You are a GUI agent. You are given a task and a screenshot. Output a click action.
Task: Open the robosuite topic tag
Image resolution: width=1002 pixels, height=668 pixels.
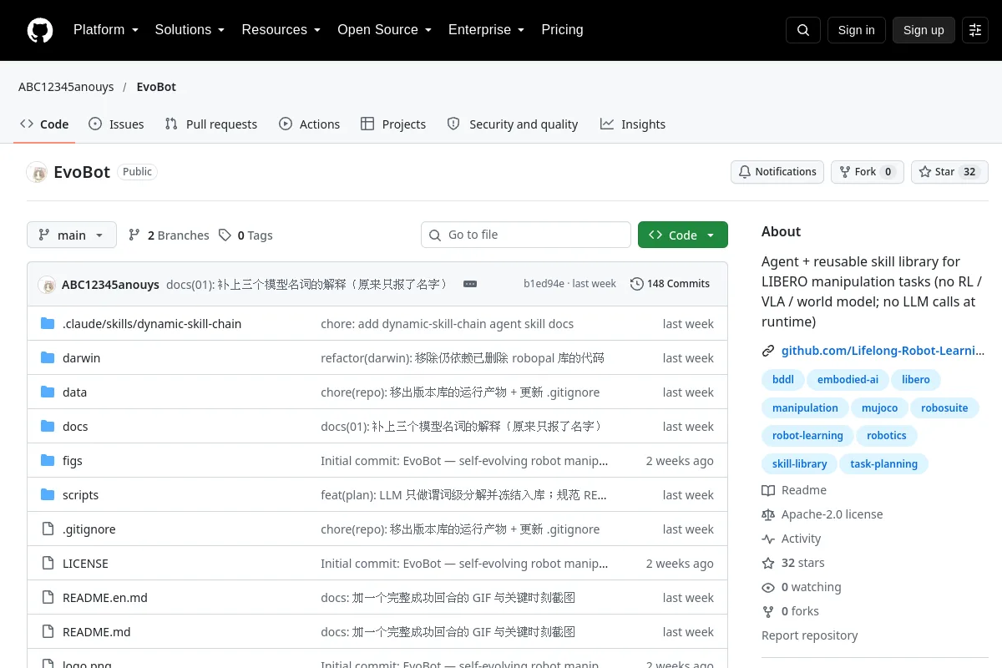944,407
